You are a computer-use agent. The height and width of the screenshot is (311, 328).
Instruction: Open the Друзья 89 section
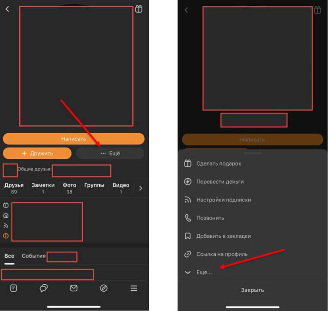(x=14, y=188)
